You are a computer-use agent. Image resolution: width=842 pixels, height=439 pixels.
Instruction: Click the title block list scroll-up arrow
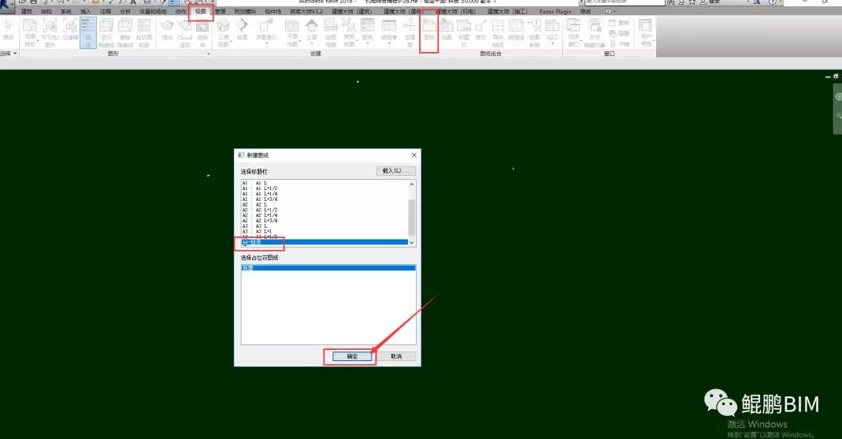(412, 184)
